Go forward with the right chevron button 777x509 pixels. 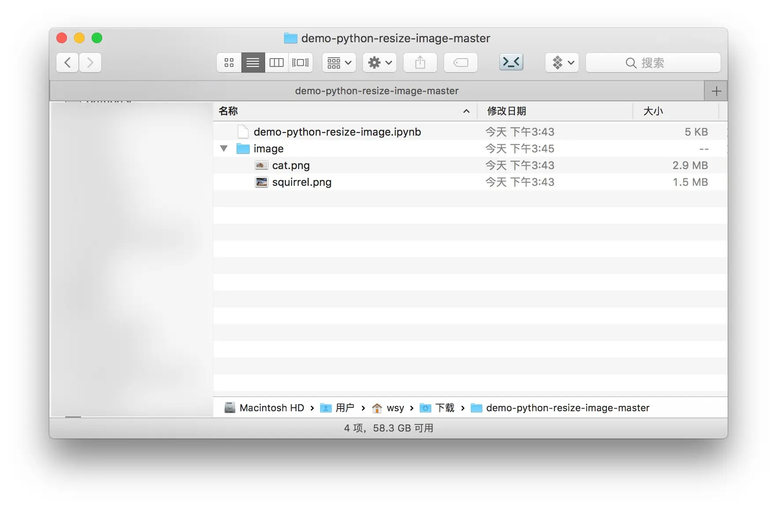click(90, 63)
